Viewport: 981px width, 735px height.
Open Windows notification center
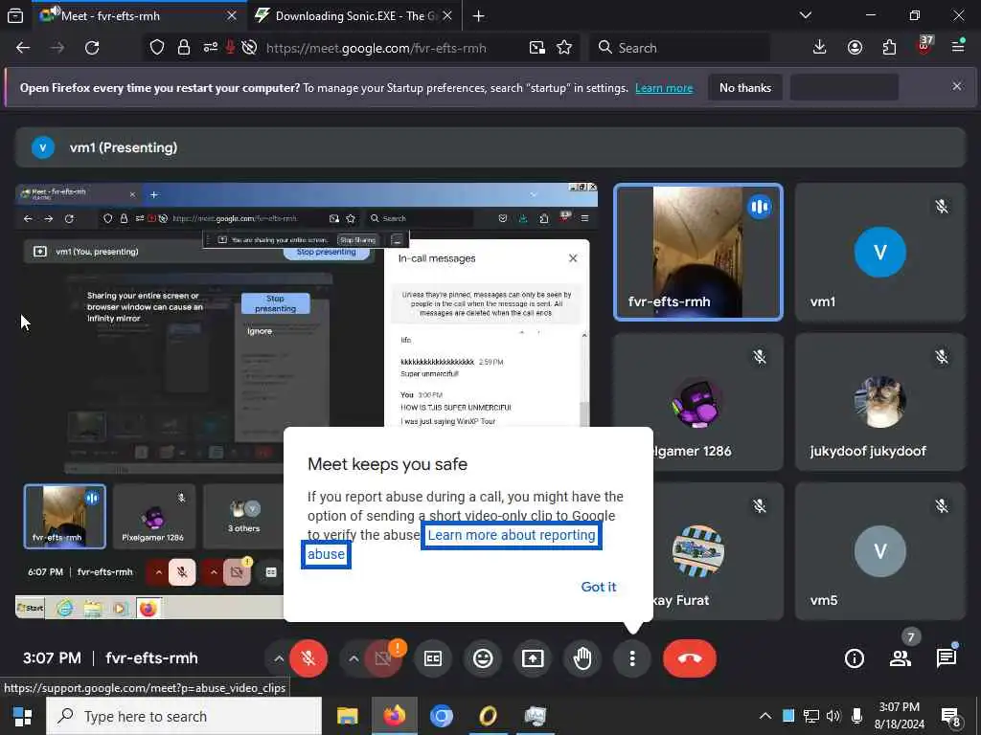point(951,717)
